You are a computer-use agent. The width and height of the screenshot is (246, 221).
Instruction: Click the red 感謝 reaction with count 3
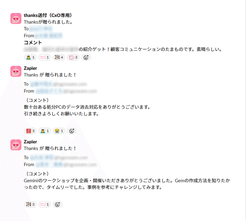30,131
